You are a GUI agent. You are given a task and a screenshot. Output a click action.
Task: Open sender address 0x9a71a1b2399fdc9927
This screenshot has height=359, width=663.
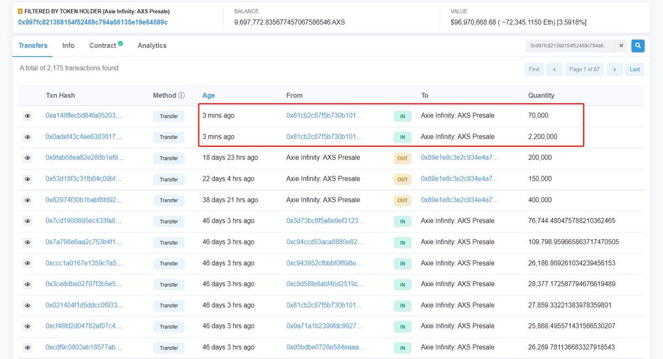pos(325,326)
